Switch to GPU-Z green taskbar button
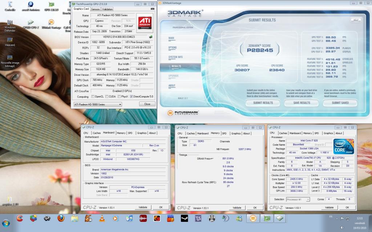This screenshot has width=372, height=232. tap(267, 218)
